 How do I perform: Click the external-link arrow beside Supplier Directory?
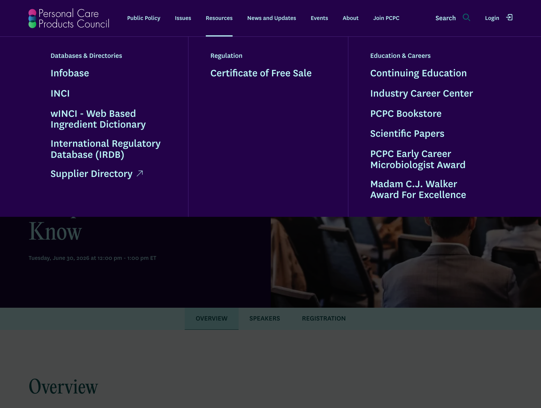[140, 174]
